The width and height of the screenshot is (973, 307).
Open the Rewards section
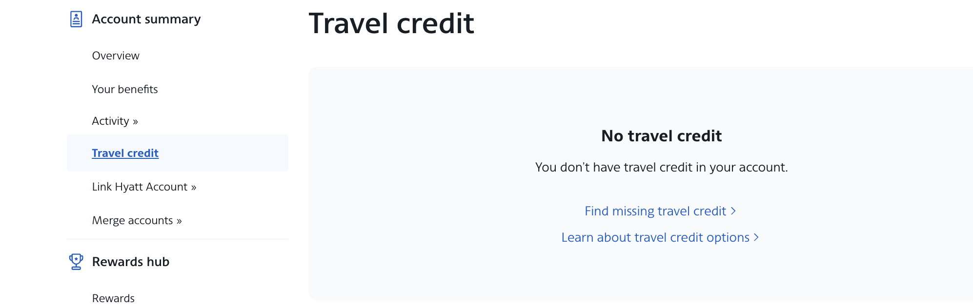(113, 298)
